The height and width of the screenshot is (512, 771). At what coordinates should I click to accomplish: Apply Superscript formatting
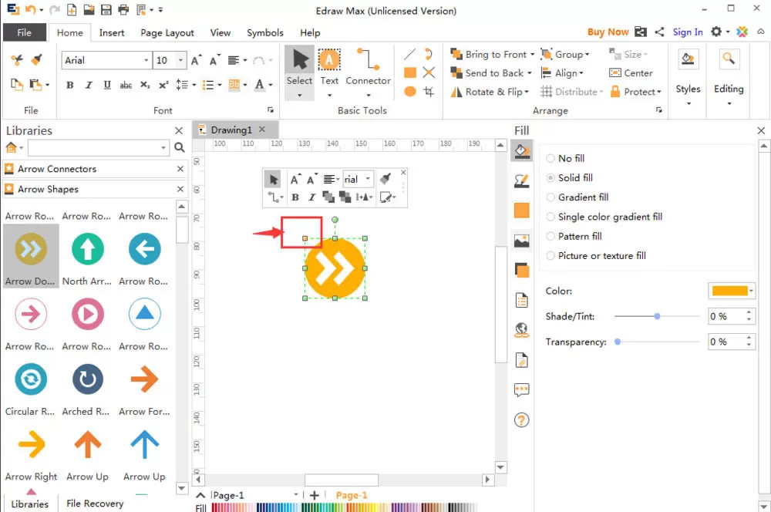163,85
